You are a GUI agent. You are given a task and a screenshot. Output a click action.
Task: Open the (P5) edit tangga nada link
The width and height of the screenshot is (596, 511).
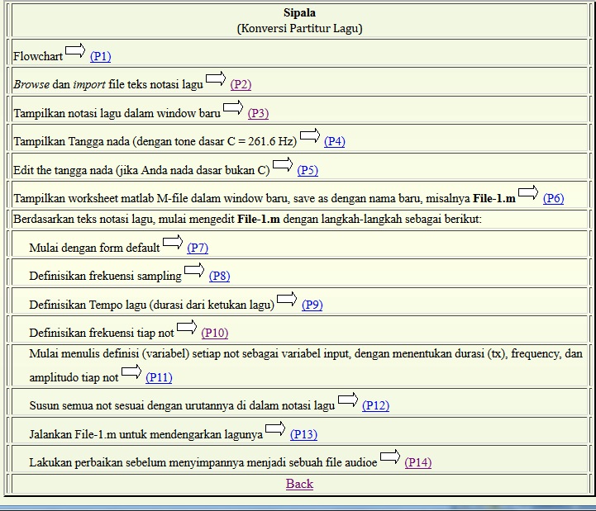tap(308, 170)
